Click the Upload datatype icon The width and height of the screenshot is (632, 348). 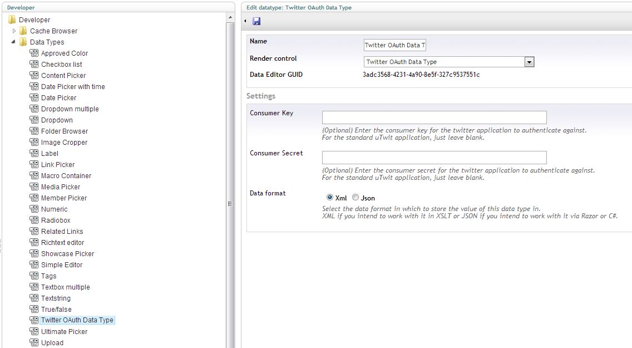34,342
